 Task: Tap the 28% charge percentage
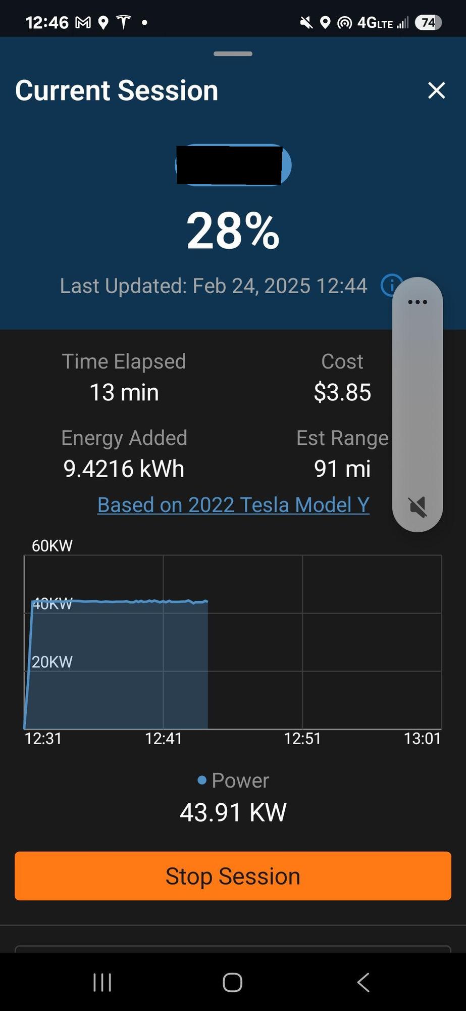233,231
